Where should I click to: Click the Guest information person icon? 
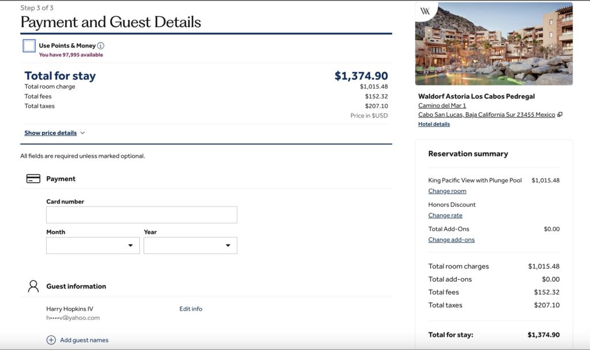[x=33, y=286]
